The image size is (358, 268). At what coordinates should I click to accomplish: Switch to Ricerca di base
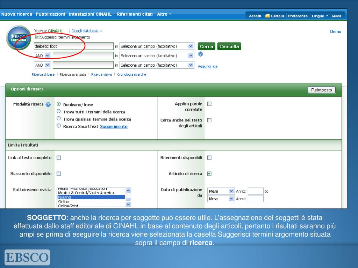(43, 75)
